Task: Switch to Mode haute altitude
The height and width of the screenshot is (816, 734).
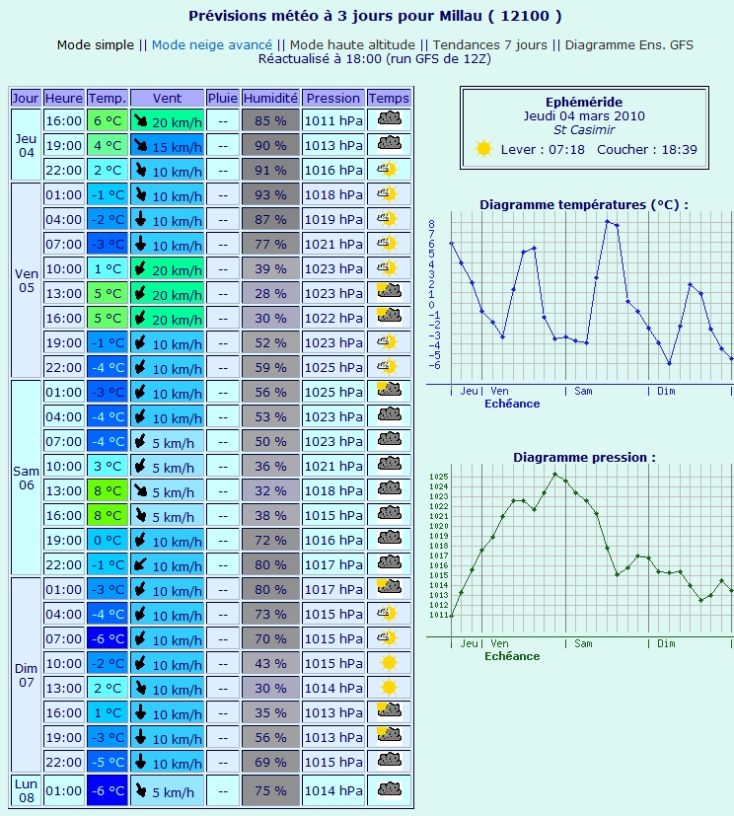Action: [352, 45]
